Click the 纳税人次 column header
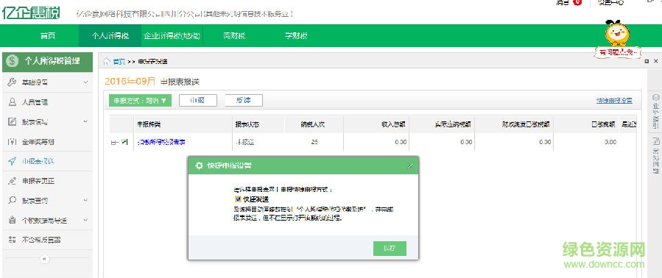 tap(314, 124)
